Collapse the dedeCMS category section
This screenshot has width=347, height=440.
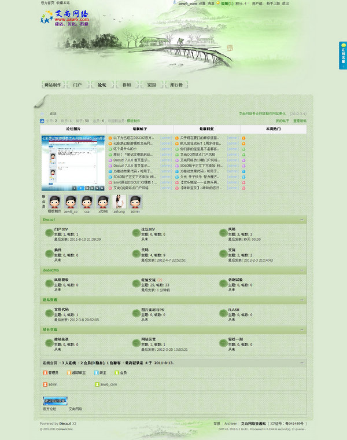pyautogui.click(x=301, y=270)
